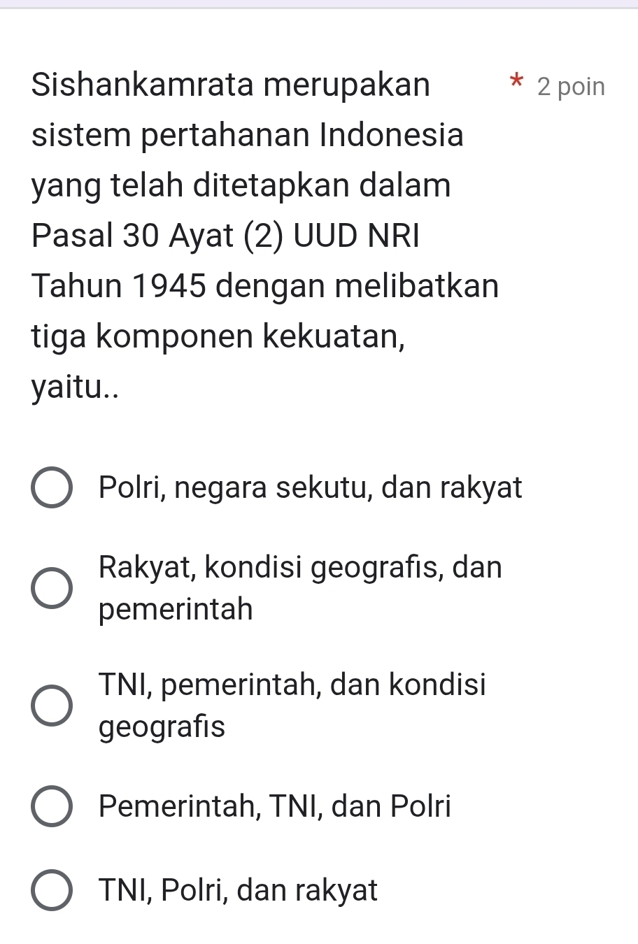The image size is (638, 944).
Task: Choose radio circle beside Rakyat, kondisi geografis, dan pemerintah
Action: 51,588
